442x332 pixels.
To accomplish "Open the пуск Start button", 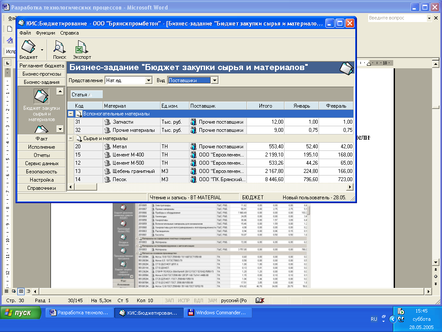I will [x=21, y=313].
